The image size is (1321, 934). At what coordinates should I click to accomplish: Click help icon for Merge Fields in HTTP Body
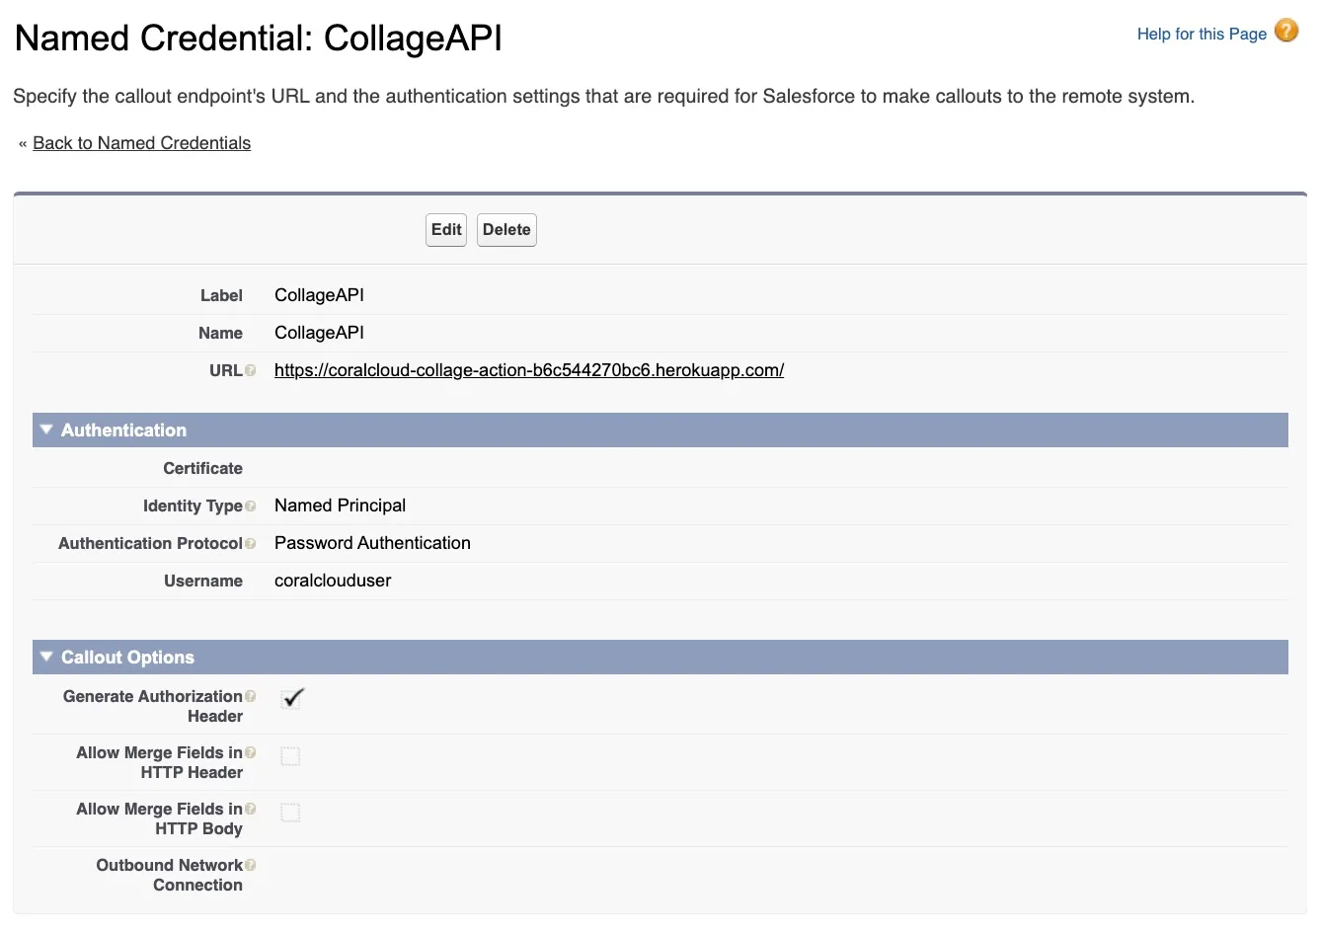(x=251, y=809)
